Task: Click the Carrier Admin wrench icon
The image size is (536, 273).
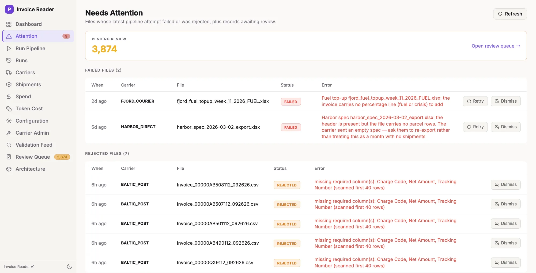Action: coord(9,133)
